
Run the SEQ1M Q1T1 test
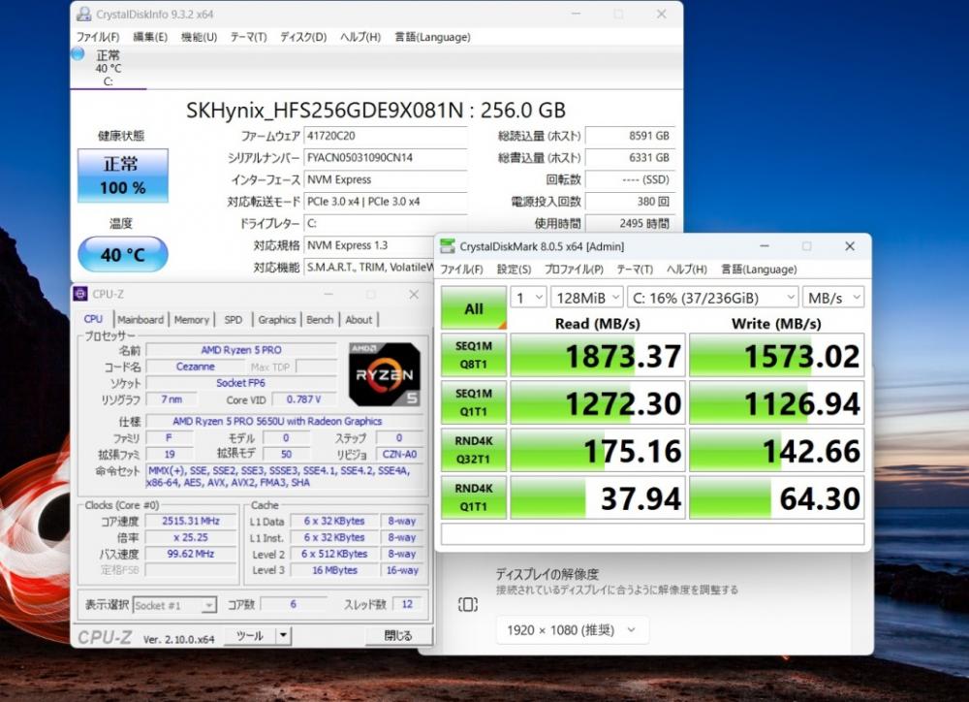coord(474,402)
